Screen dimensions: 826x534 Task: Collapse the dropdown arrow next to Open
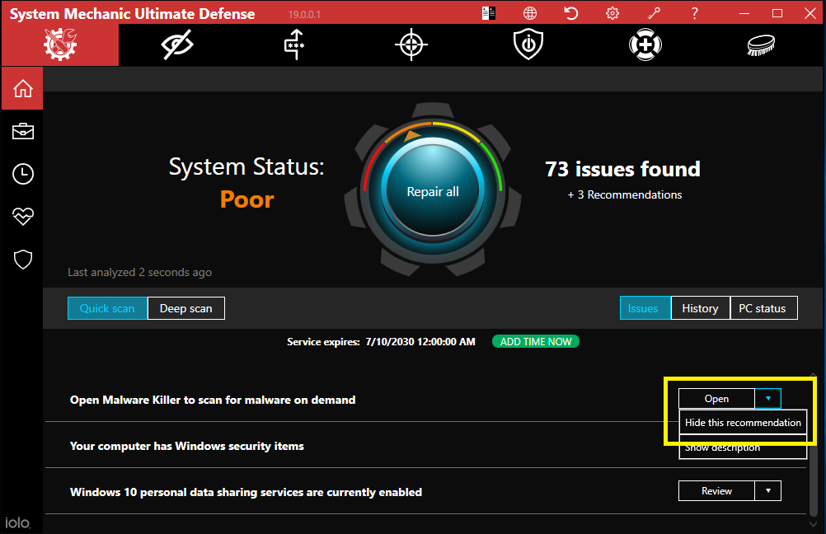pyautogui.click(x=768, y=399)
